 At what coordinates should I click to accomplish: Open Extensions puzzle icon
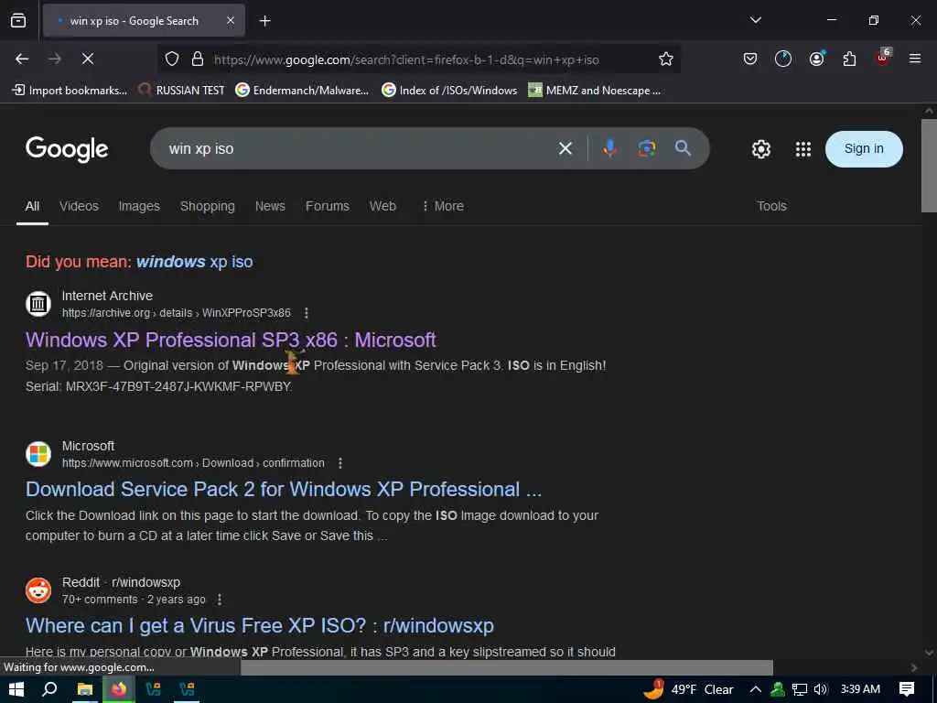(849, 59)
